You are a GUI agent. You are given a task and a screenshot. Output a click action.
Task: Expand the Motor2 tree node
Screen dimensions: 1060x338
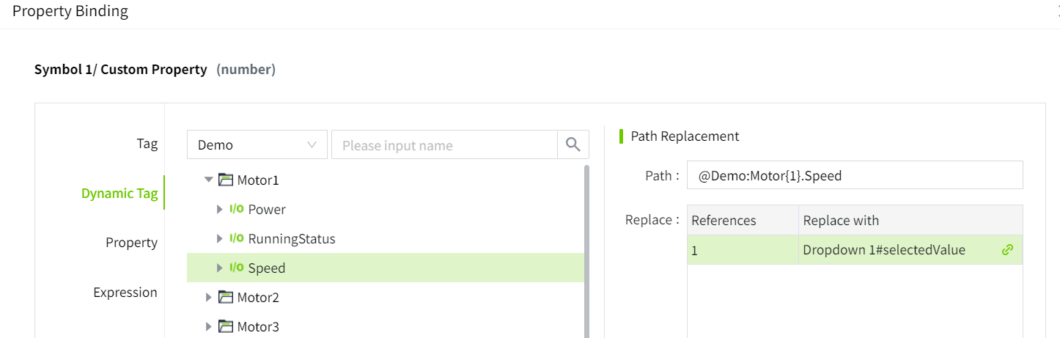209,297
